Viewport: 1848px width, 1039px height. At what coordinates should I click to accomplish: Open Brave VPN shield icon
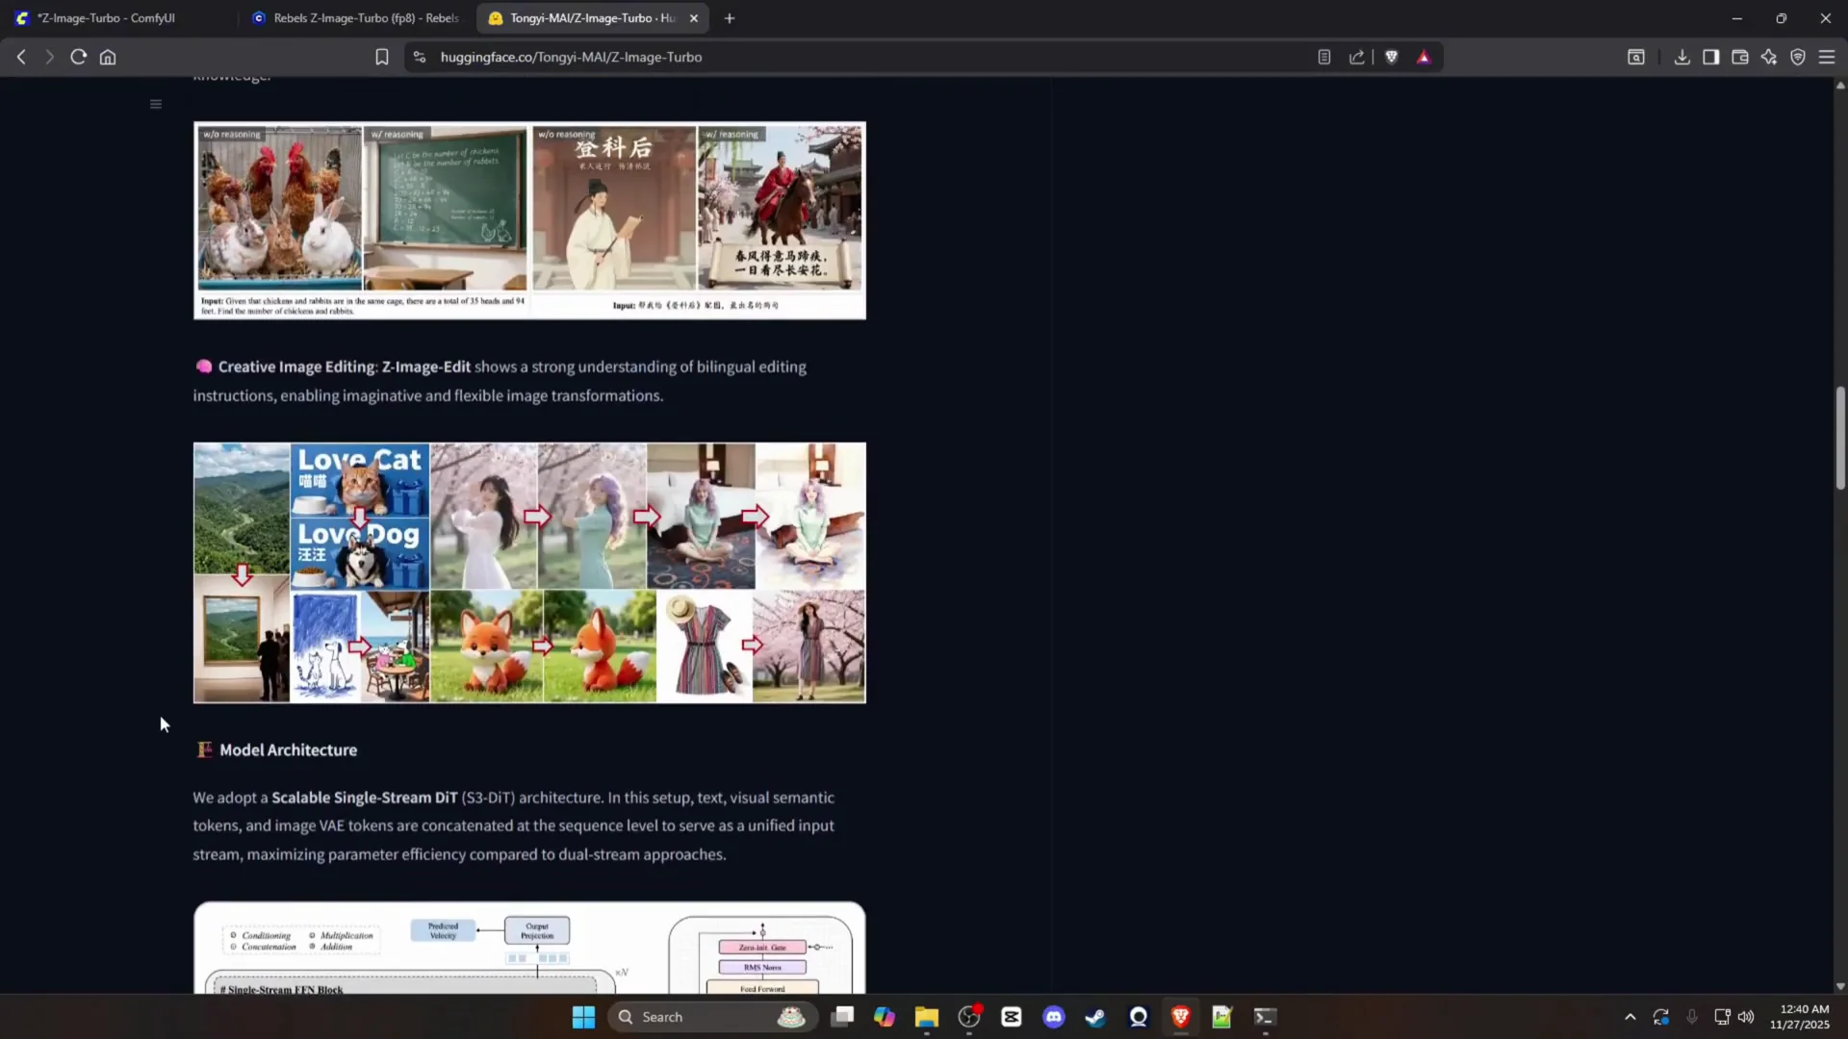[x=1797, y=57]
